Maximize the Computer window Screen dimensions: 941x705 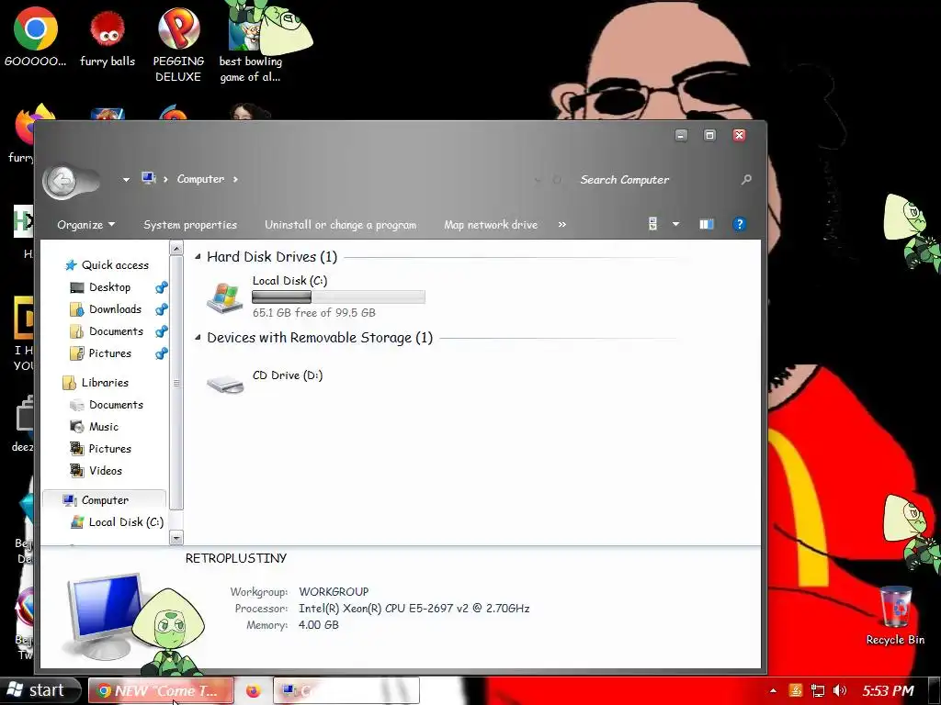tap(709, 136)
